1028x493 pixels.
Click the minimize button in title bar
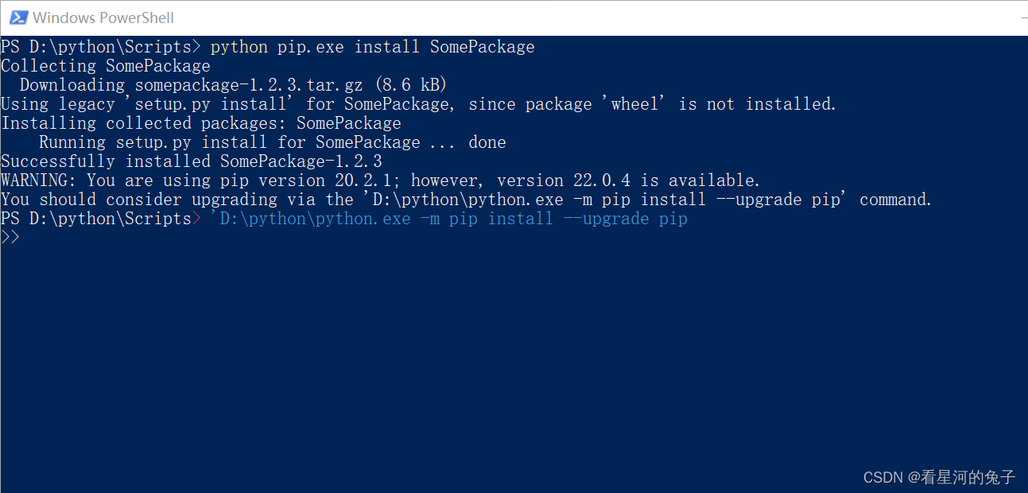(x=1023, y=17)
